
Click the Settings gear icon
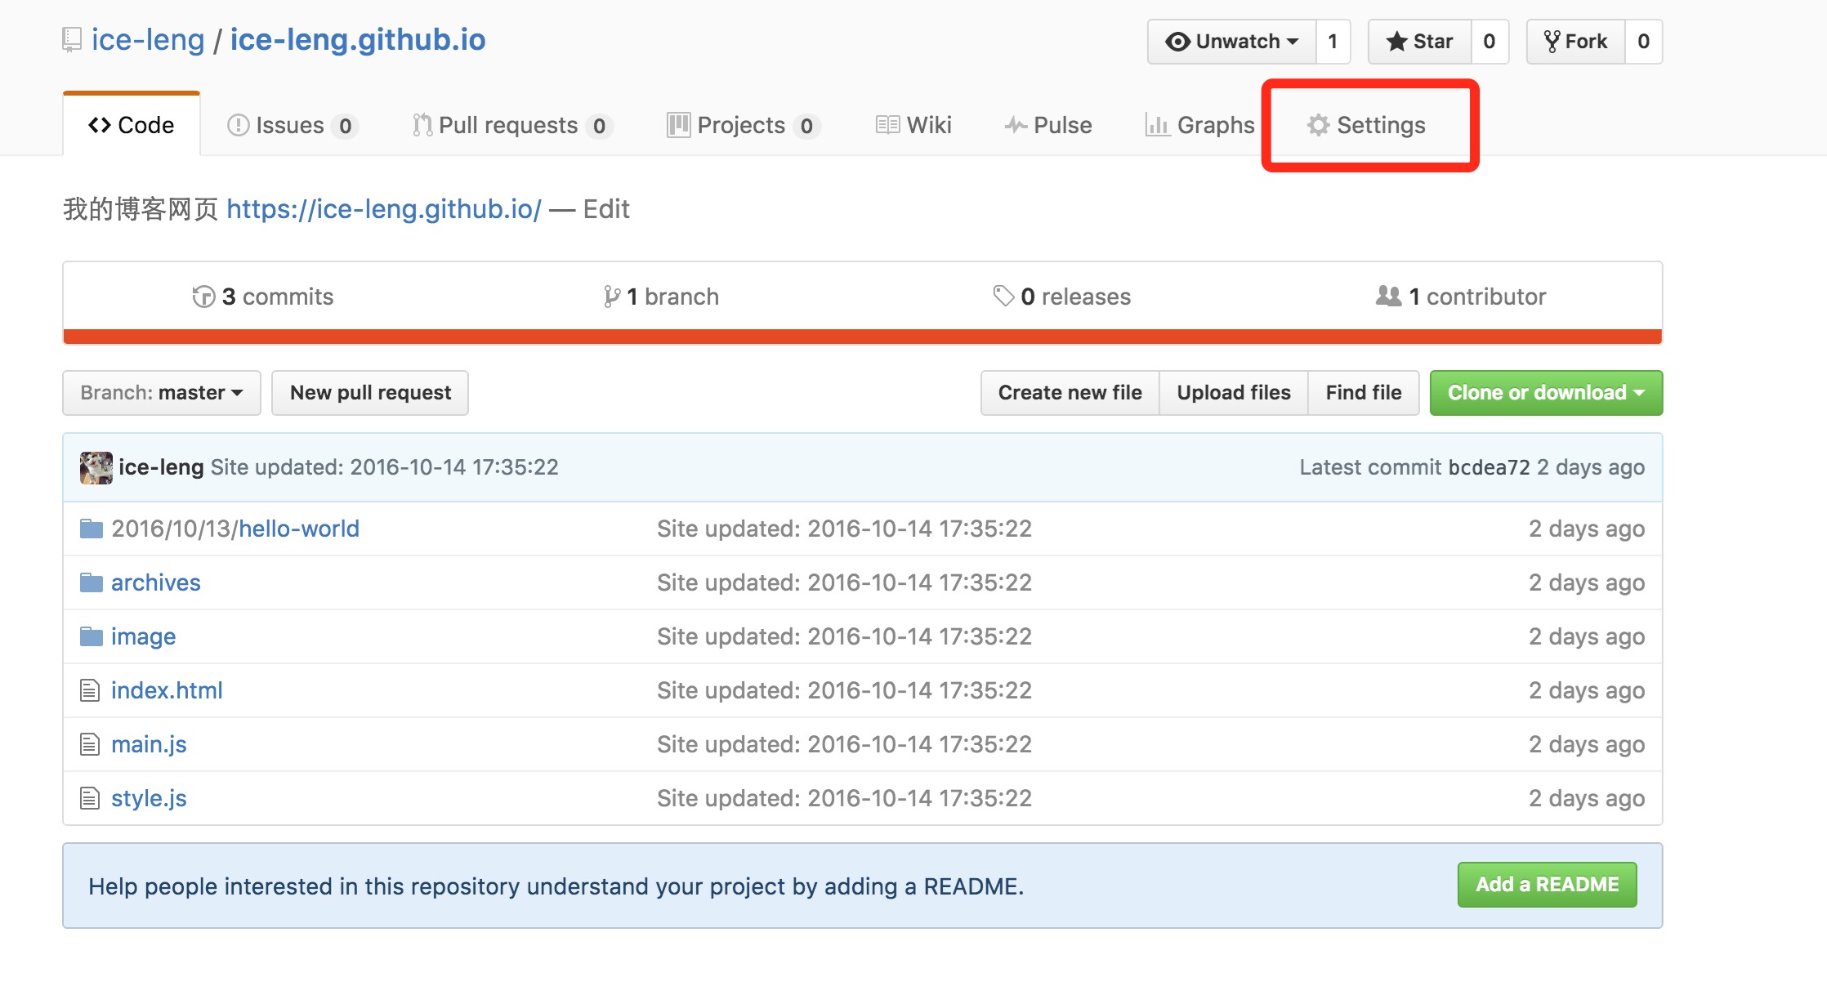(1317, 125)
